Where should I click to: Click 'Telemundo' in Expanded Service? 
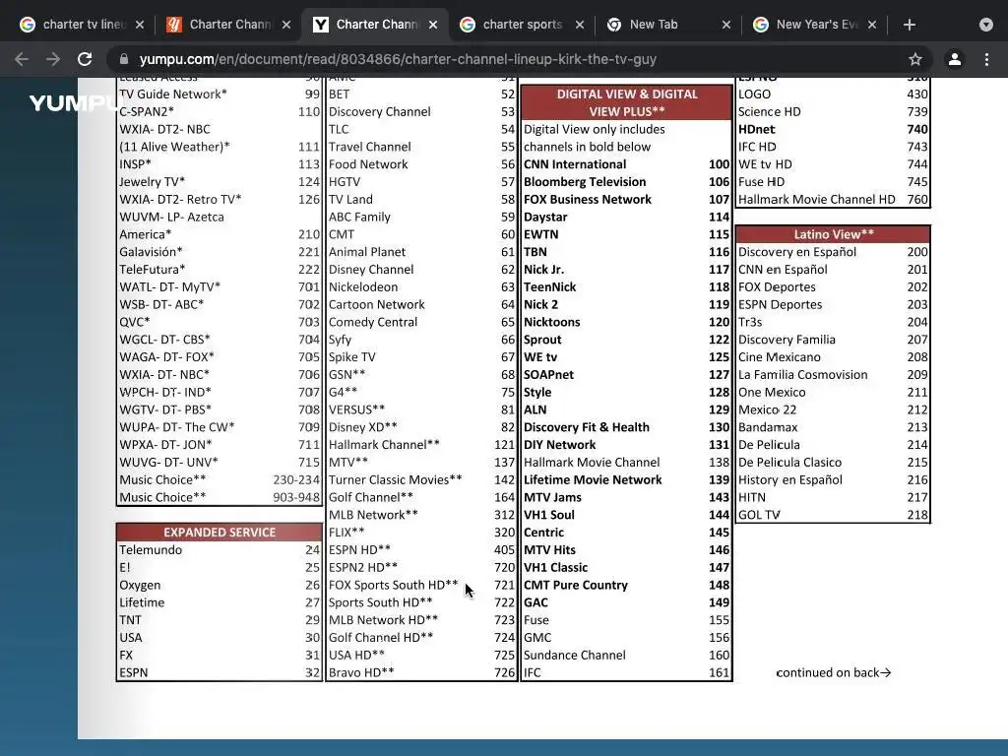coord(220,549)
